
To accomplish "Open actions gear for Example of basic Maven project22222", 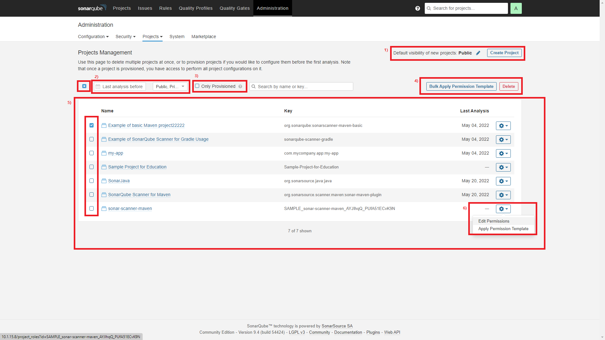I will click(x=503, y=126).
